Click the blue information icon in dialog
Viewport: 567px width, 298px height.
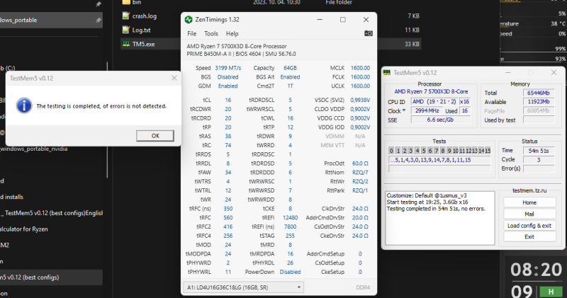tap(24, 106)
